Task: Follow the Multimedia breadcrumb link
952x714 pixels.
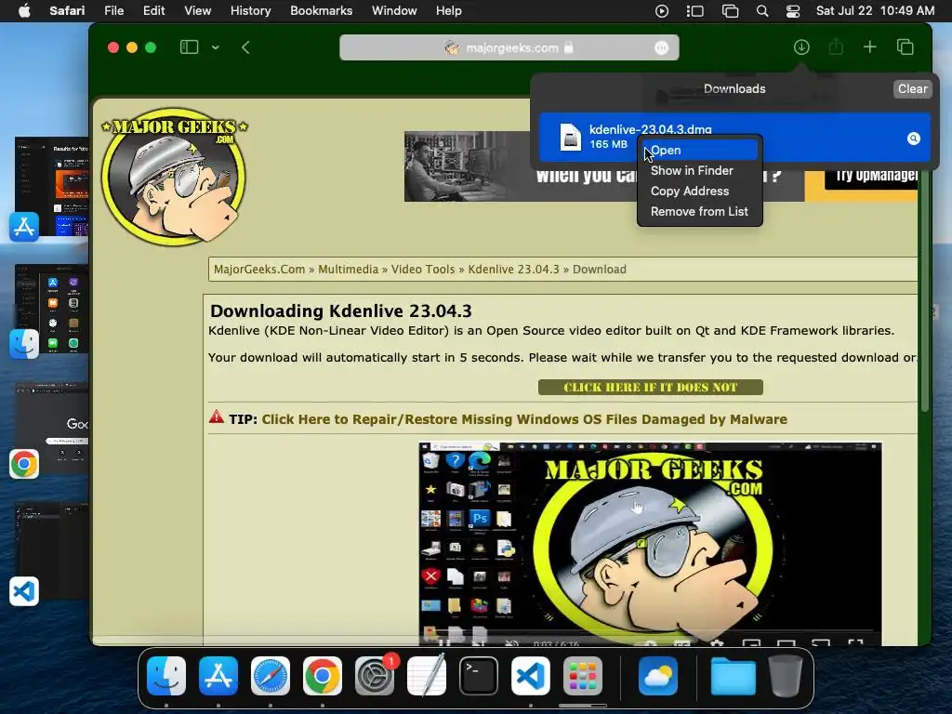Action: 348,269
